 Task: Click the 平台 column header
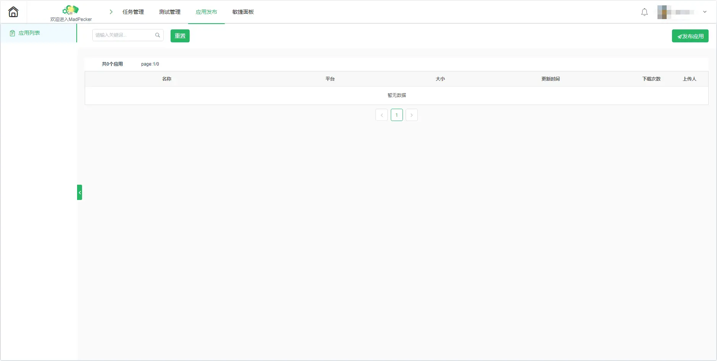tap(330, 79)
